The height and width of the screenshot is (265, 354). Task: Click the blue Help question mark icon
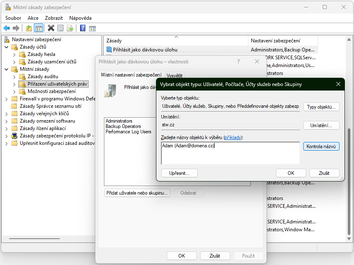click(83, 28)
